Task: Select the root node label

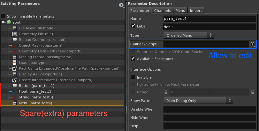Action: pos(17,22)
